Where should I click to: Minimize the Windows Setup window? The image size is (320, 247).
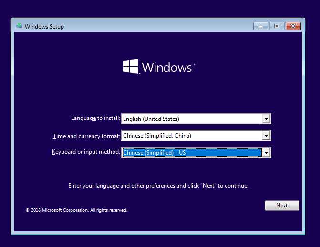(260, 26)
